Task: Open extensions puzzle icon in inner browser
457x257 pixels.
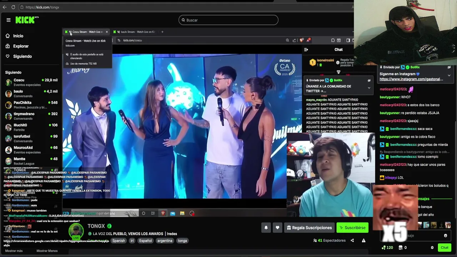Action: [333, 40]
